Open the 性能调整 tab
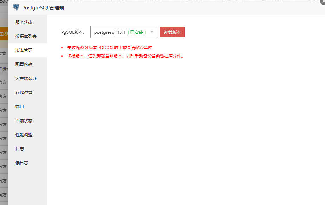The width and height of the screenshot is (325, 205). [28, 135]
